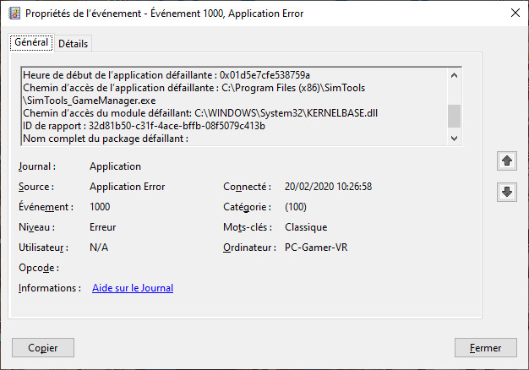
Task: Click the Connecté date 20/02/2020 10:26:58
Action: [x=328, y=187]
